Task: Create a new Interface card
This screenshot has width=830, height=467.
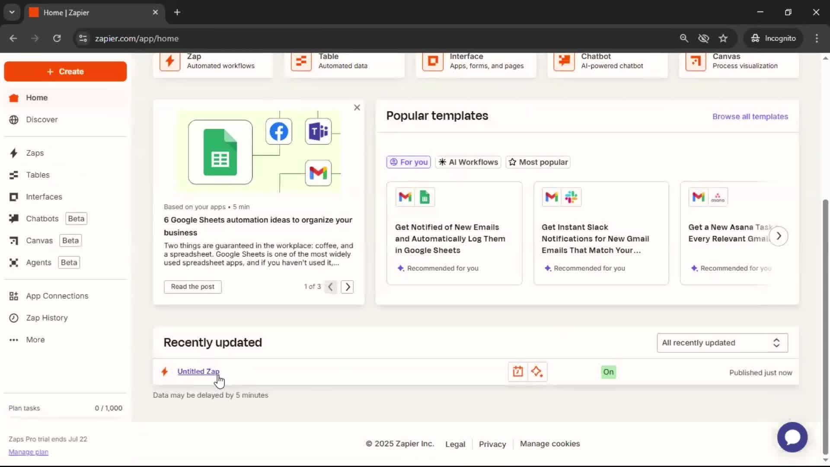Action: [476, 65]
